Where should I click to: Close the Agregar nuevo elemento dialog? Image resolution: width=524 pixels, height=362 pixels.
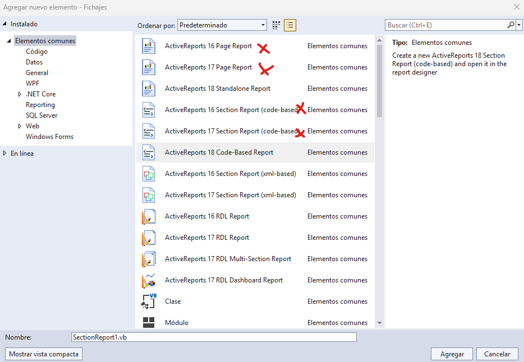pyautogui.click(x=516, y=7)
